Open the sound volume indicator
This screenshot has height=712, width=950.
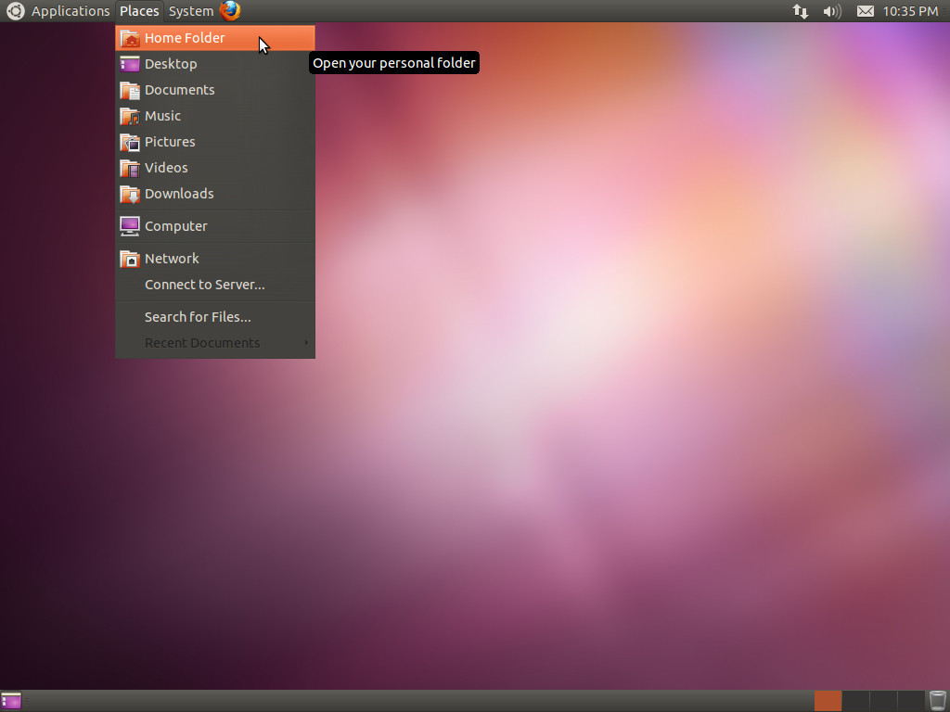coord(832,11)
